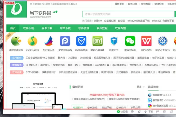The height and width of the screenshot is (117, 176).
Task: Switch to the 苹果应用 tab
Action: (135, 108)
